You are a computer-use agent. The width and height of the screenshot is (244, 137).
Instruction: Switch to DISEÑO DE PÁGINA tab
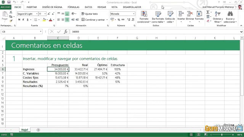pos(52,7)
